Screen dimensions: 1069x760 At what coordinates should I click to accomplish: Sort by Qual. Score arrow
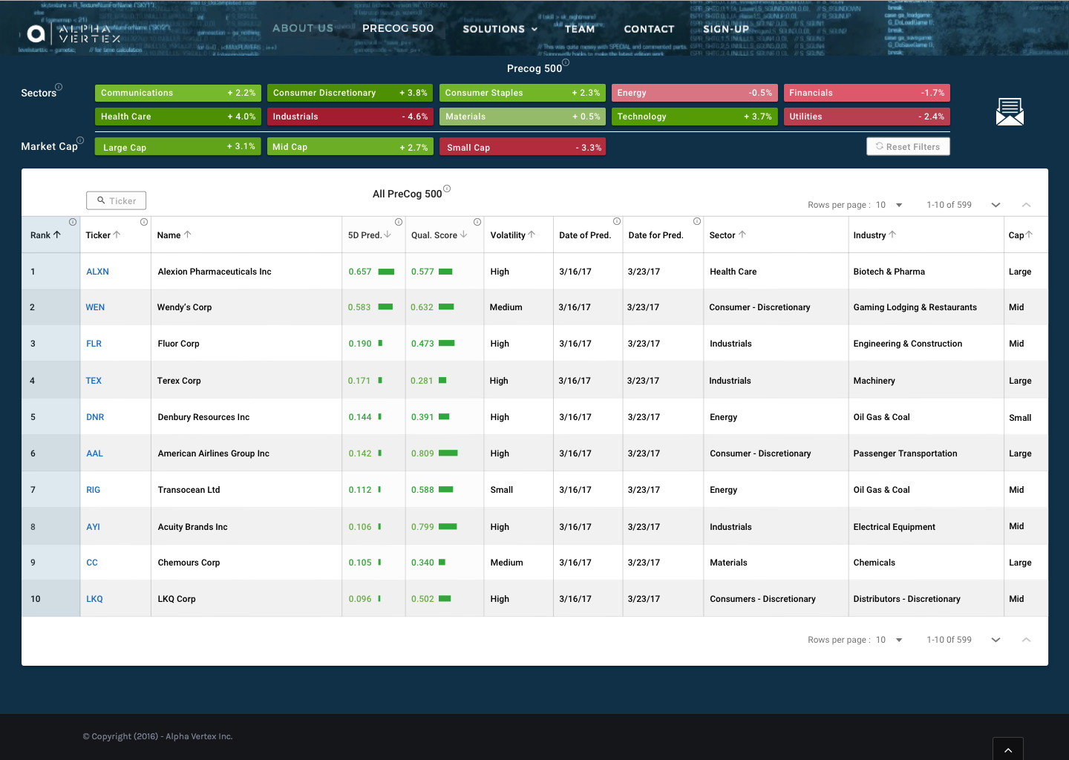(464, 235)
